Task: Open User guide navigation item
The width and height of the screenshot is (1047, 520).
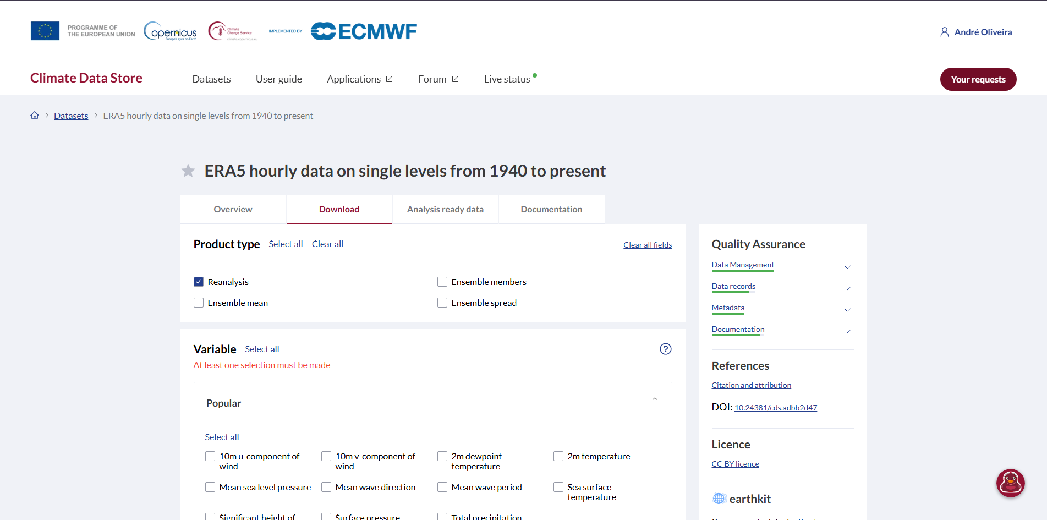Action: point(279,79)
